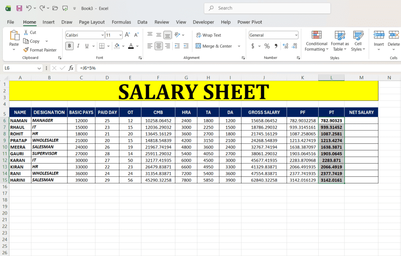Click the SALARY SHEET title cell
The image size is (401, 256).
click(193, 91)
